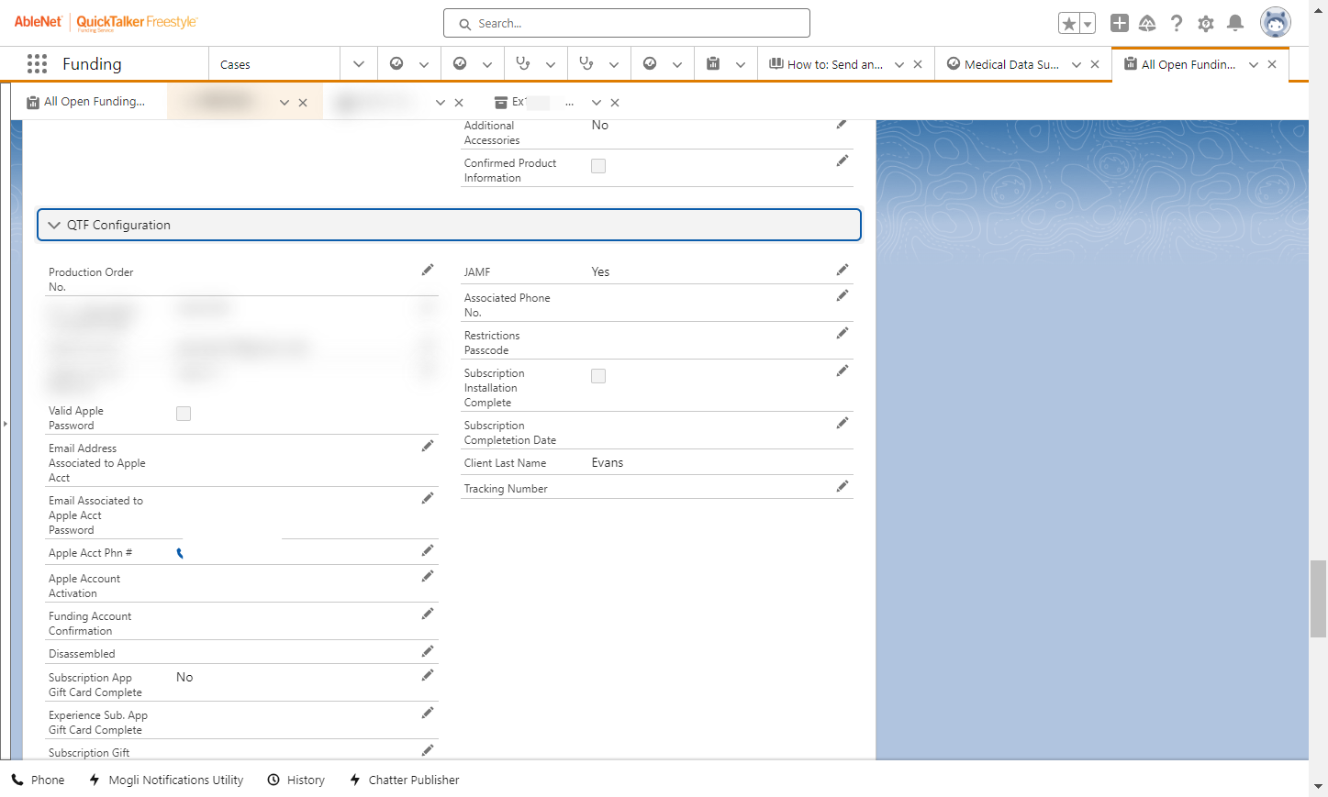The height and width of the screenshot is (797, 1328).
Task: Toggle the Valid Apple Password checkbox
Action: 184,414
